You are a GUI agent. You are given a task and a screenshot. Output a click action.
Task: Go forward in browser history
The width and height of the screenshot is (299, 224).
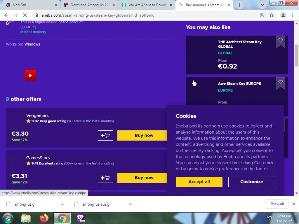pos(16,15)
